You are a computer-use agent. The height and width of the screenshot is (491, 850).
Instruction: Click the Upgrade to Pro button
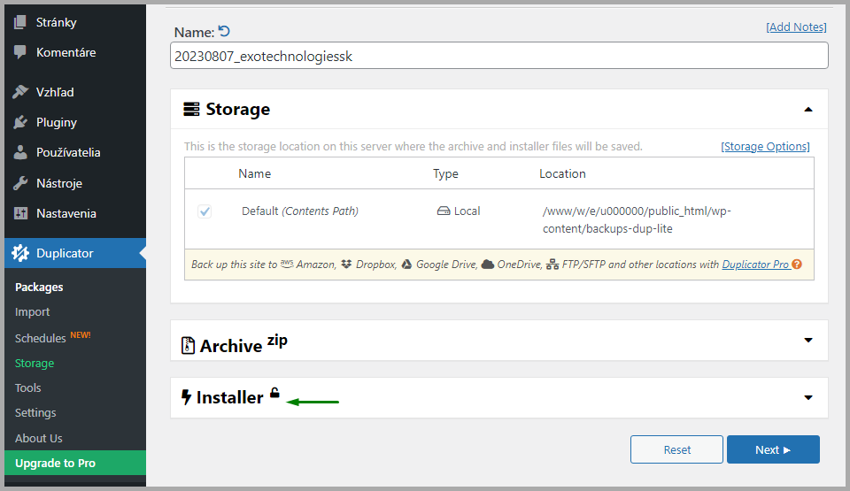pos(74,463)
